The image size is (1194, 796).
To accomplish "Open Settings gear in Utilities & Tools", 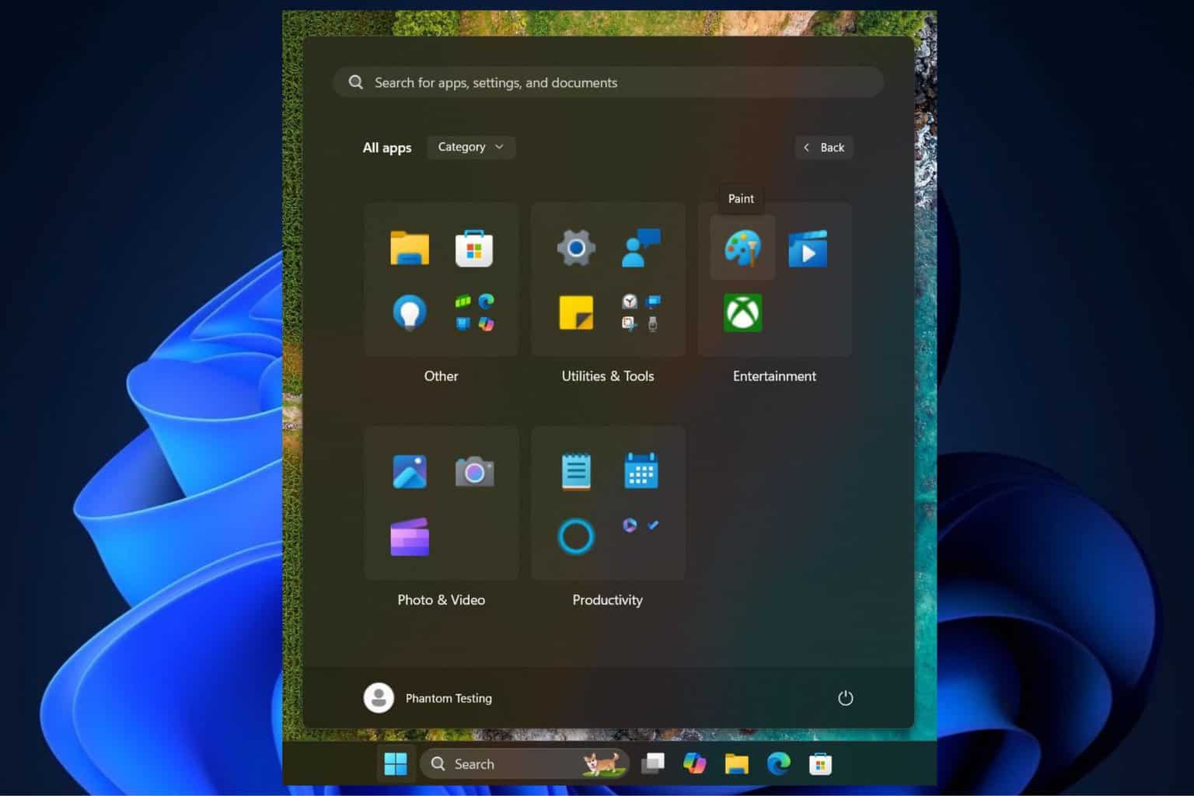I will 576,248.
